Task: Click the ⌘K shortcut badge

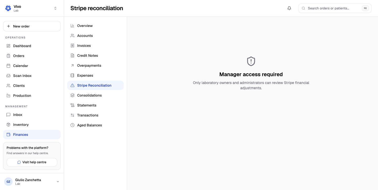Action: coord(365,8)
